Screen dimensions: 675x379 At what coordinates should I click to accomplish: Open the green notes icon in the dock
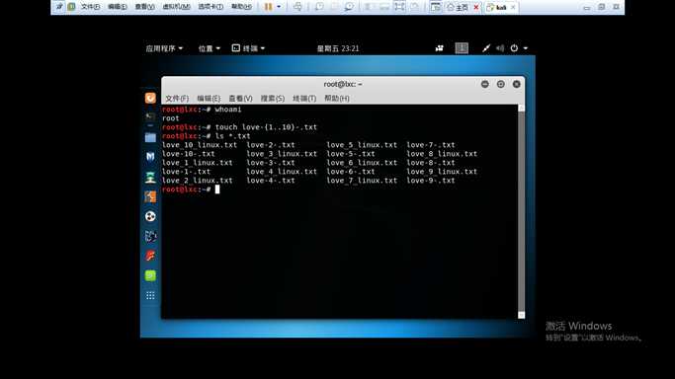click(150, 275)
